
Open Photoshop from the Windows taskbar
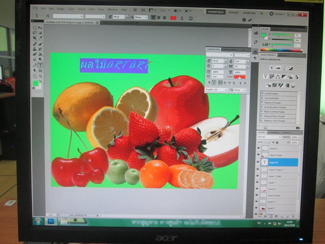click(x=51, y=221)
